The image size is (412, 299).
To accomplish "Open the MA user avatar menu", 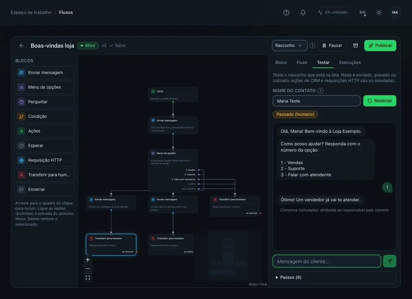I will click(x=395, y=12).
